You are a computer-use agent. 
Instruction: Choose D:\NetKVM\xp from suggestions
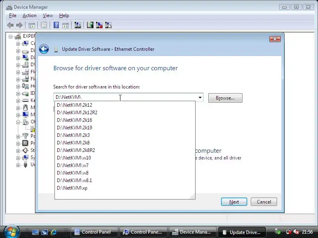tap(125, 188)
